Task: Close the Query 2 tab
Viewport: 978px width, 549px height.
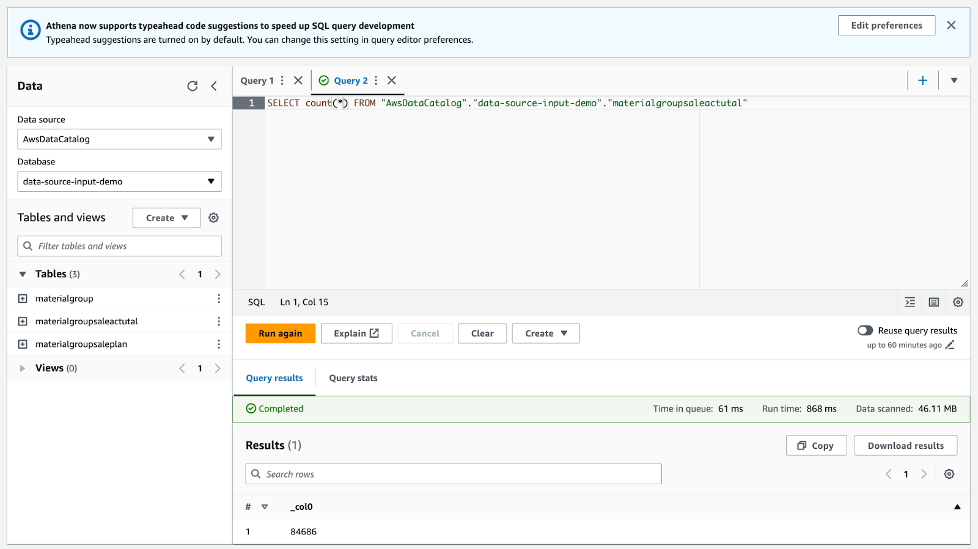Action: (x=392, y=81)
